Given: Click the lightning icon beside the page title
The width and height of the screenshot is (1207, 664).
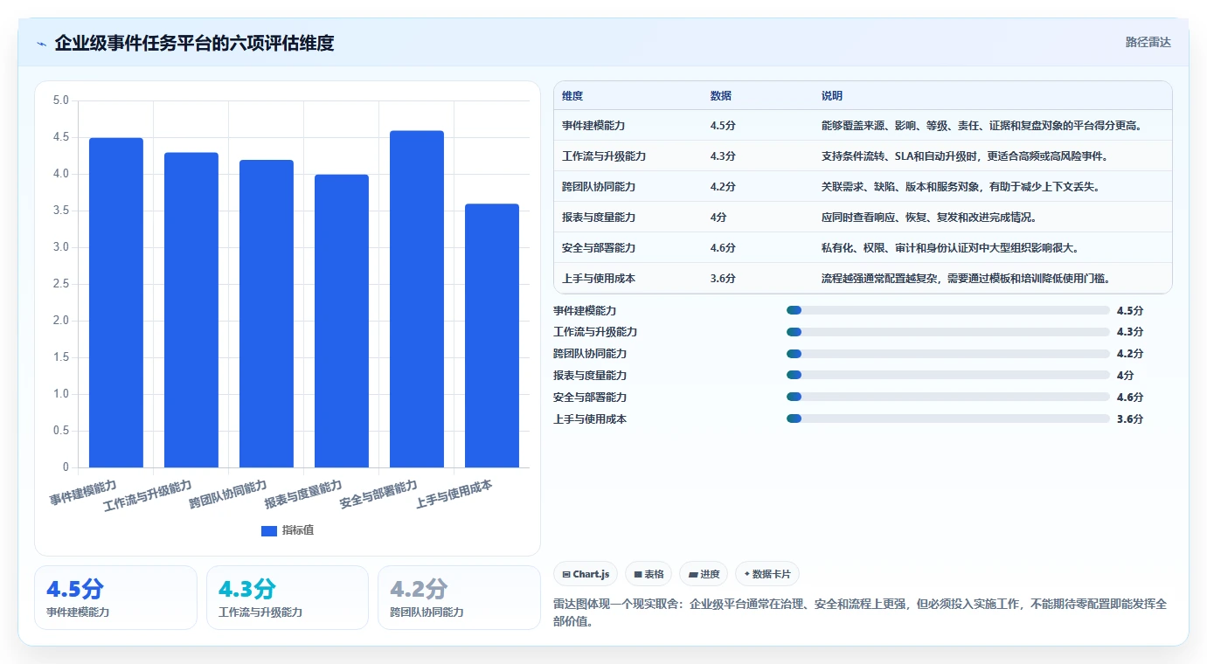Looking at the screenshot, I should pos(41,44).
